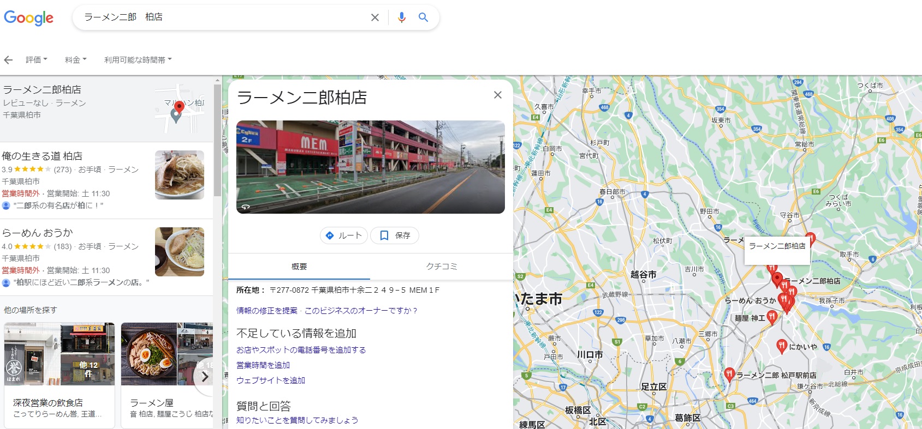Viewport: 922px width, 429px height.
Task: Open the ラーメン二郎柏店 mini map thumbnail
Action: pyautogui.click(x=180, y=109)
